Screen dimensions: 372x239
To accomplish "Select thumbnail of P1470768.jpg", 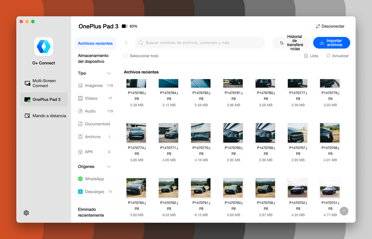I will click(x=265, y=133).
